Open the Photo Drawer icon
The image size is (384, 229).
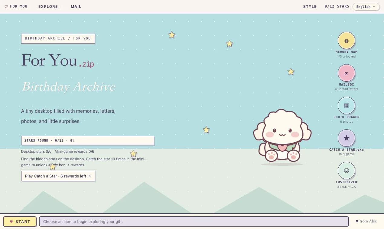[x=346, y=106]
